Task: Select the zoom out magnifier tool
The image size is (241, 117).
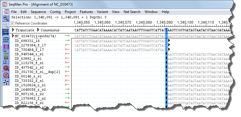Action: [x=6, y=25]
